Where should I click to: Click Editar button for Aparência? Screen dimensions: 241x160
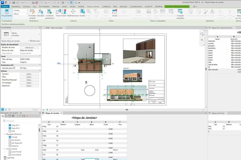pos(29,86)
